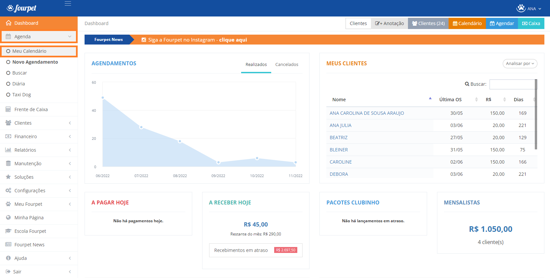Image resolution: width=550 pixels, height=278 pixels.
Task: Click the Instagram icon in news banner
Action: tap(144, 40)
